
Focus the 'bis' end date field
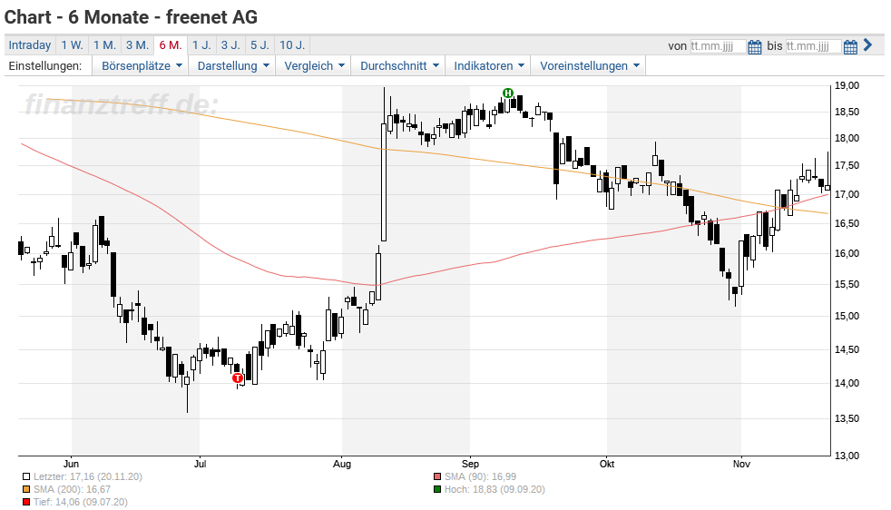[x=813, y=46]
